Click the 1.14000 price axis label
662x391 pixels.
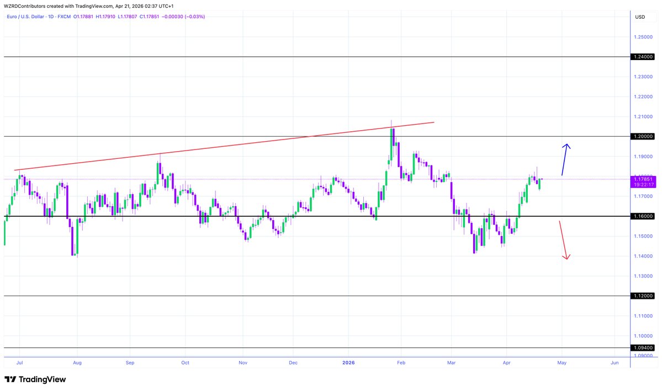tap(643, 256)
